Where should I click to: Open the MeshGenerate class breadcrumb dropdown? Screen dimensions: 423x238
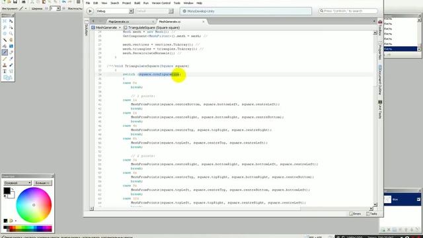106,28
